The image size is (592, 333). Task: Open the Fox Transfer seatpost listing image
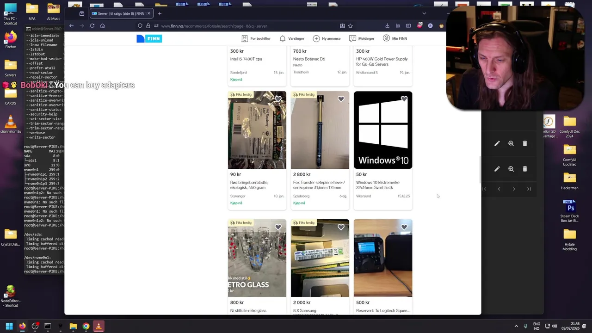(320, 130)
